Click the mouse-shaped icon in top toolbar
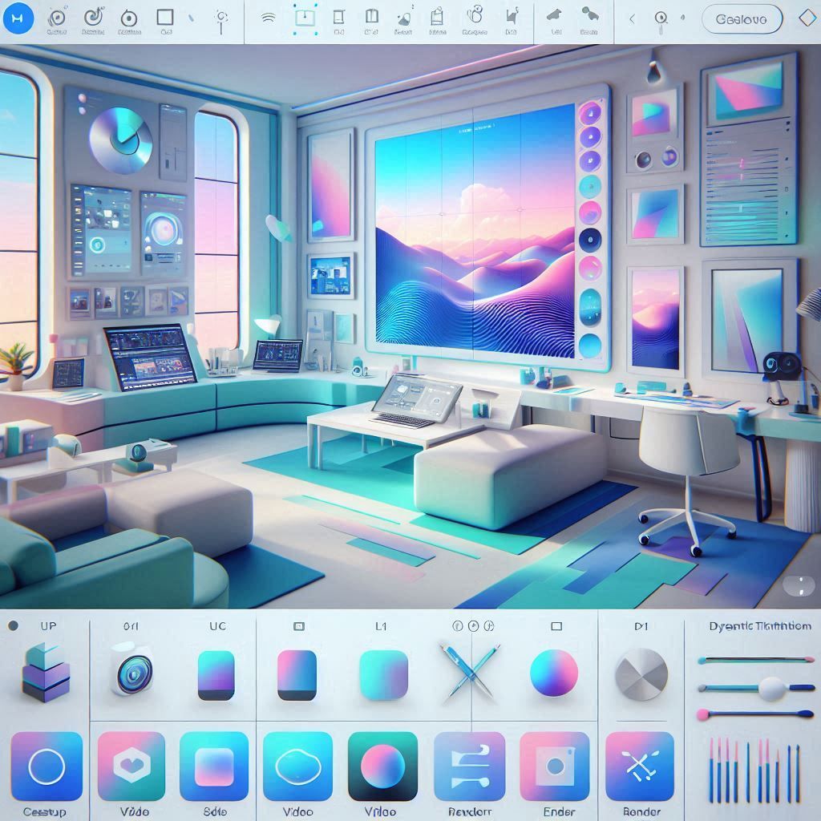The height and width of the screenshot is (821, 821). click(x=475, y=14)
